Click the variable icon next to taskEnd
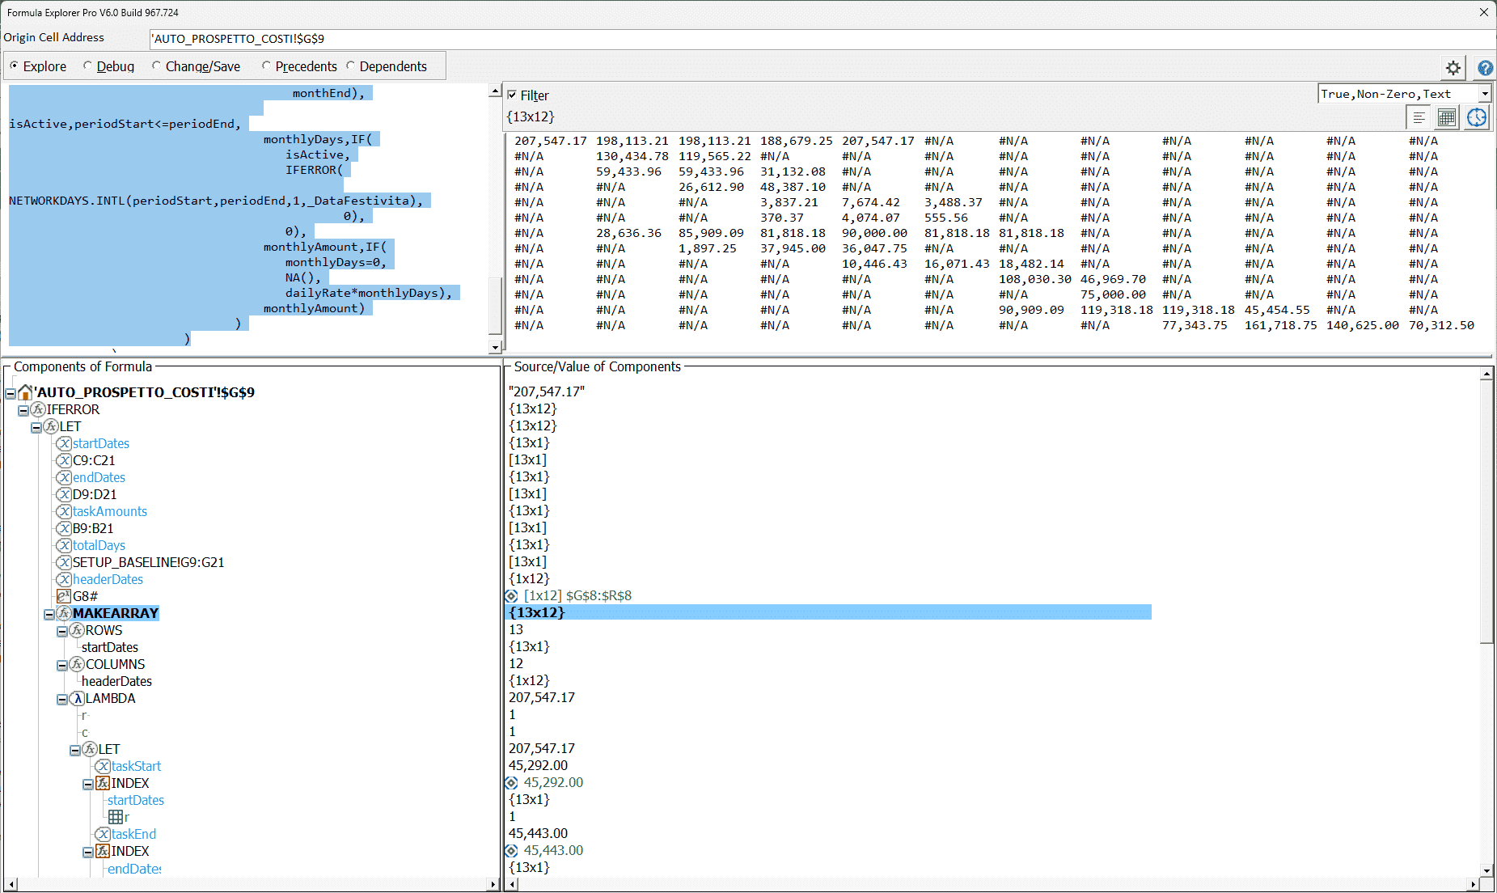 tap(103, 834)
